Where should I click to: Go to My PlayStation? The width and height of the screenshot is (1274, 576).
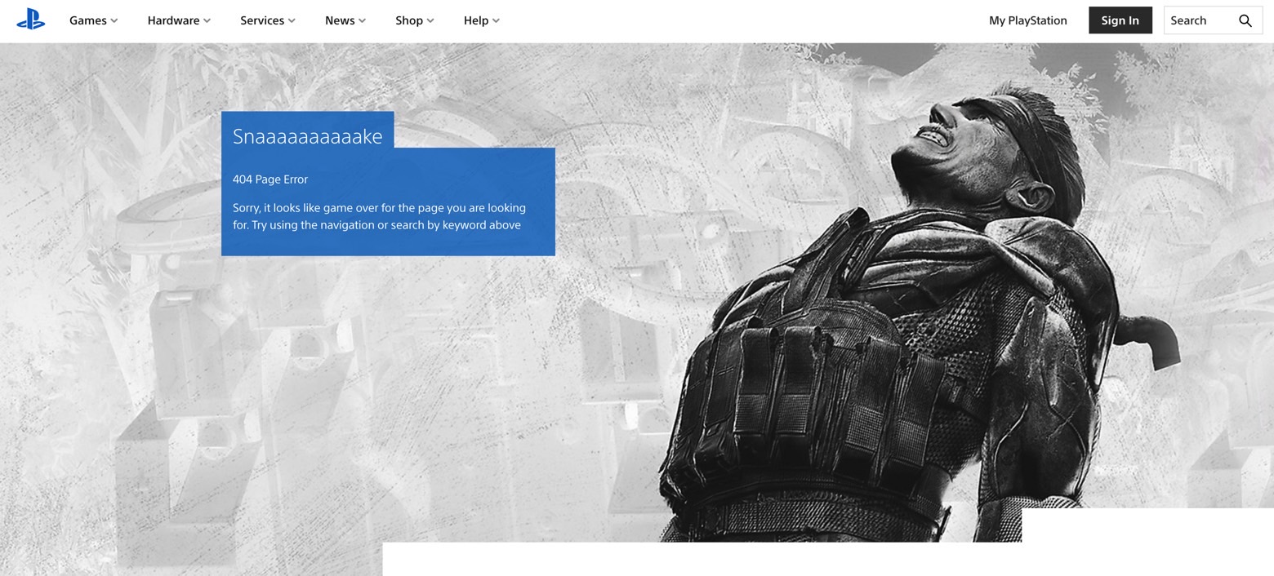(1027, 20)
